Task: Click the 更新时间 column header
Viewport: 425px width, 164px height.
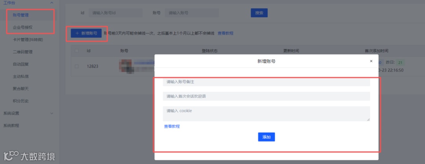Action: click(291, 51)
